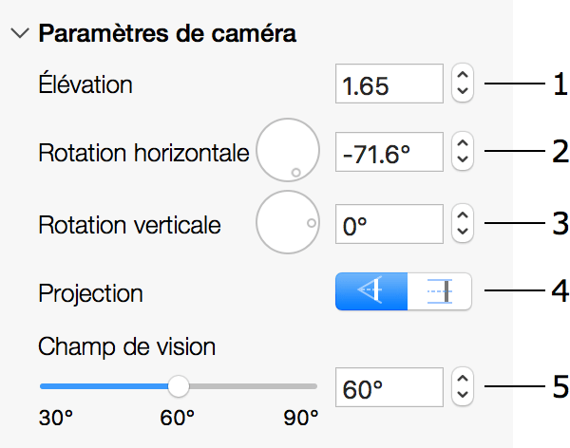Increase Rotation verticale using the up arrow
Image resolution: width=570 pixels, height=448 pixels.
463,215
